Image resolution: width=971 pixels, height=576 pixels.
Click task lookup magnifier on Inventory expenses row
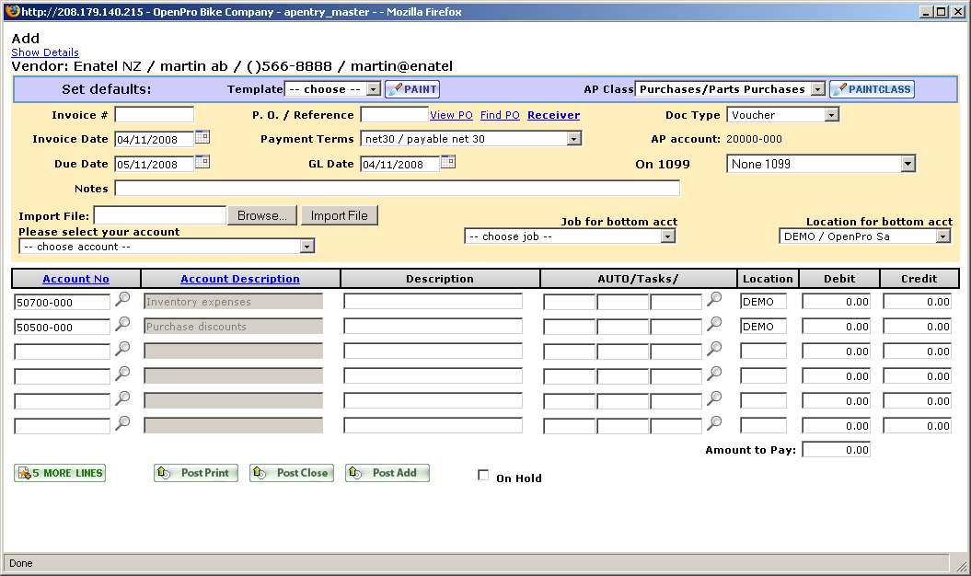[714, 299]
